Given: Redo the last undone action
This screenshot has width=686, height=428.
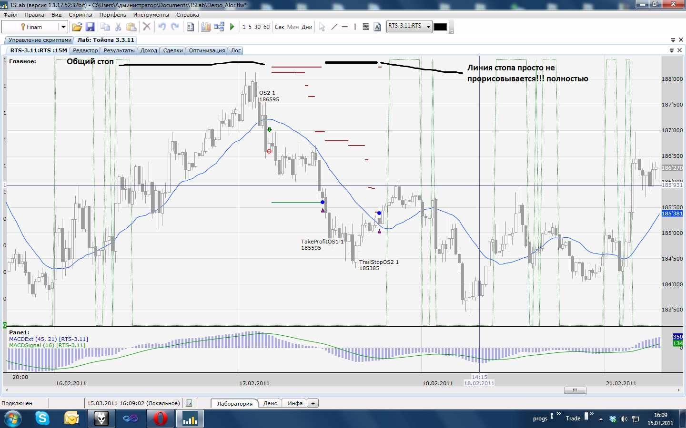Looking at the screenshot, I should (175, 27).
